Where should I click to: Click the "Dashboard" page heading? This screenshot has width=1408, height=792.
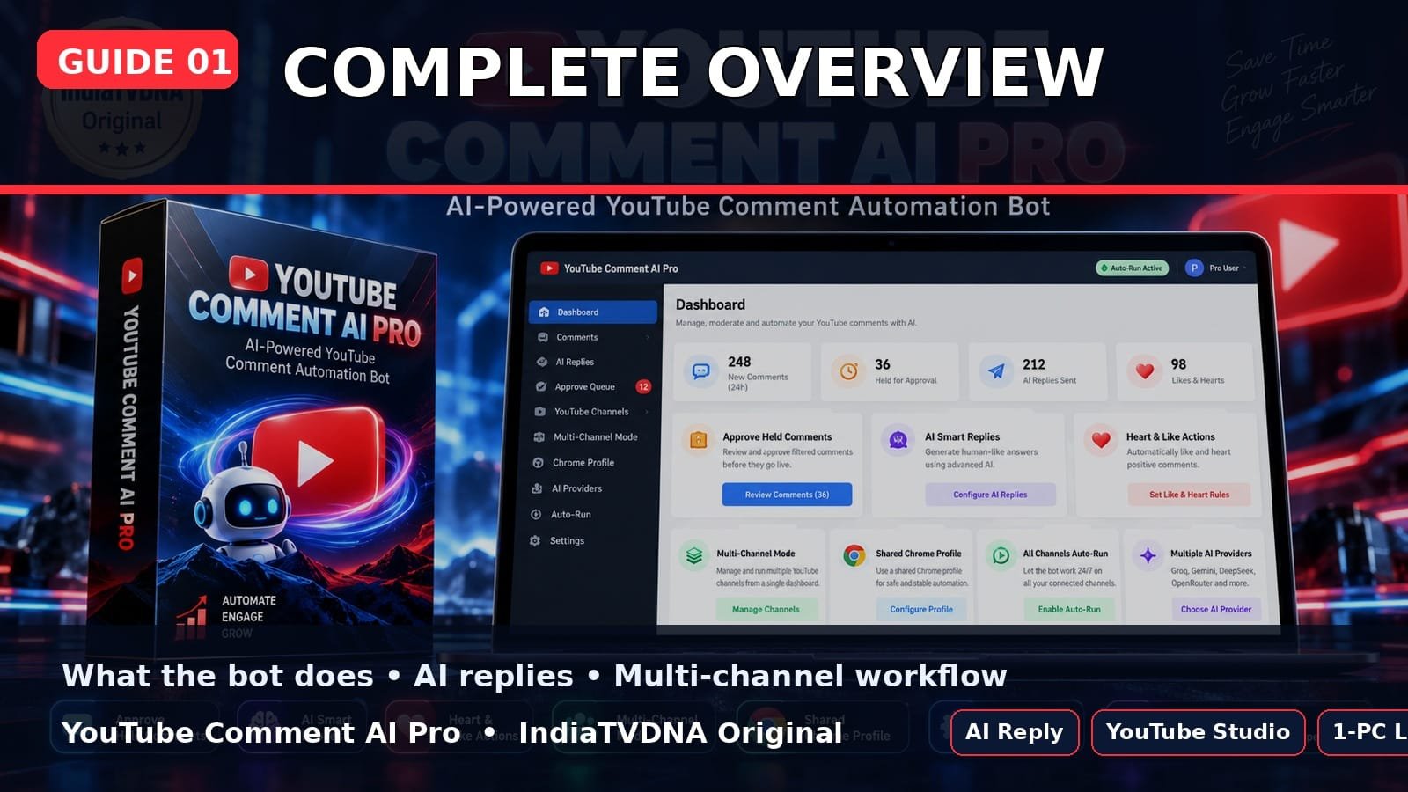pyautogui.click(x=710, y=304)
